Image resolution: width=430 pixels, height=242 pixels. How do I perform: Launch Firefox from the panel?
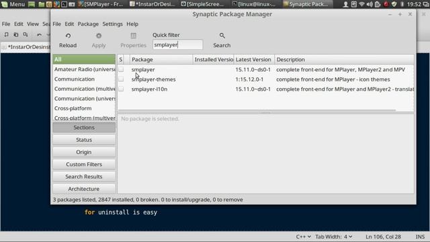(x=56, y=4)
